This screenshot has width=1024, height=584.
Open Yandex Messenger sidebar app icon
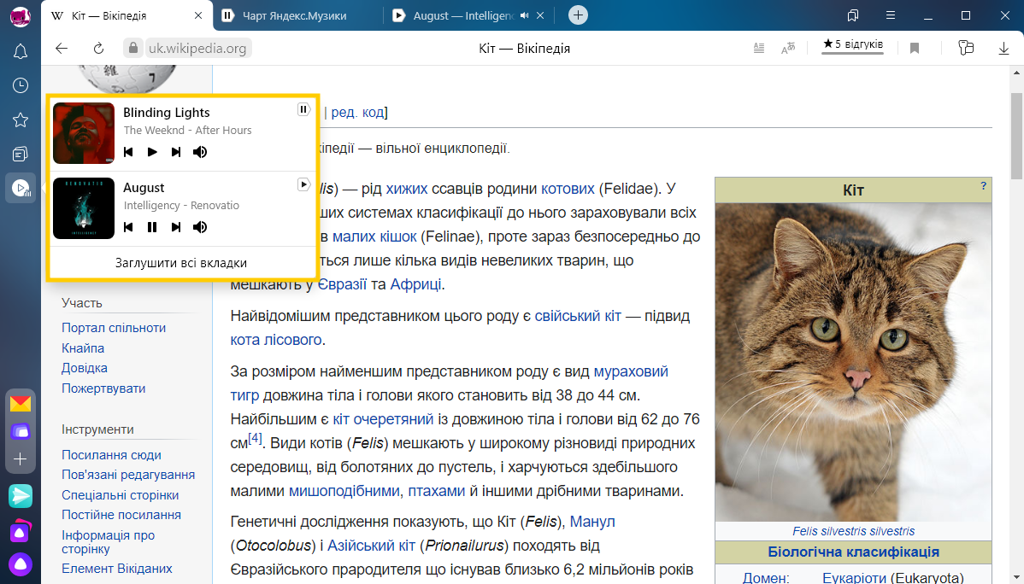coord(21,496)
